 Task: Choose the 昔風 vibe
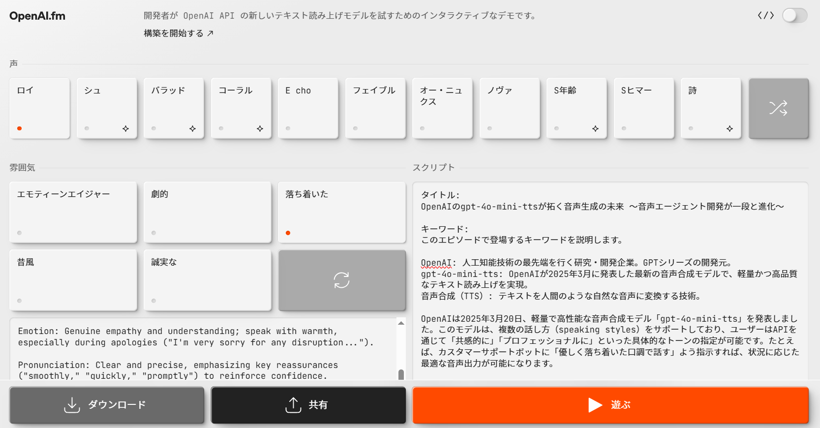[x=73, y=280]
